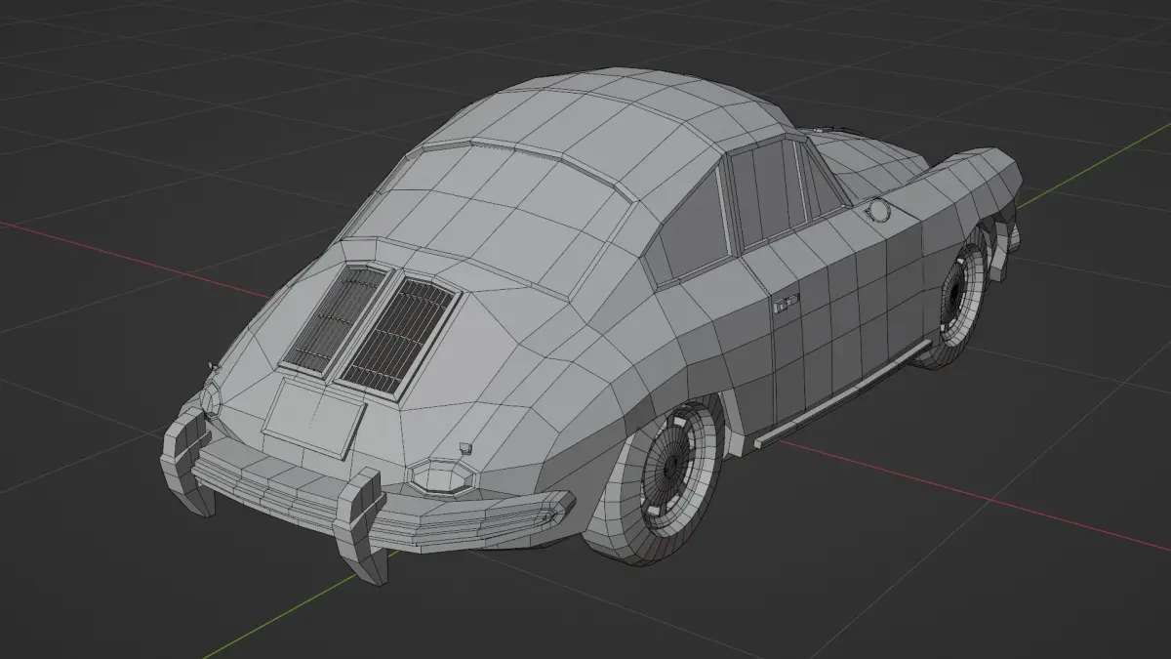The width and height of the screenshot is (1171, 659).
Task: Click the octagonal right taillight
Action: point(444,477)
